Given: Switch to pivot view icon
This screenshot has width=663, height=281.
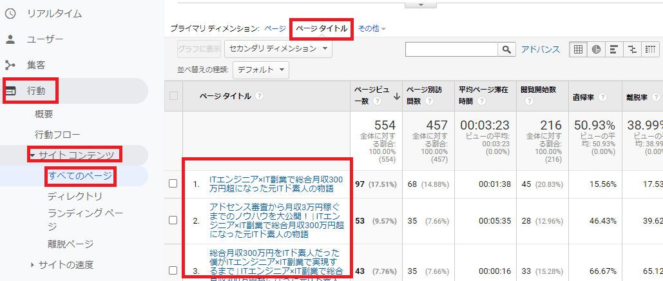Looking at the screenshot, I should point(651,49).
